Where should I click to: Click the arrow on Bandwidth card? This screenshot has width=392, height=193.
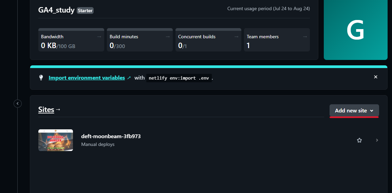pyautogui.click(x=99, y=37)
